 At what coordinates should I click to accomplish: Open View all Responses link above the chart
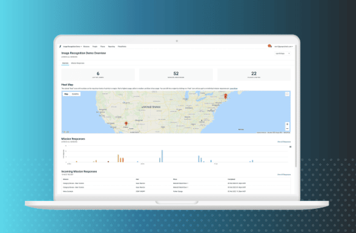point(284,142)
